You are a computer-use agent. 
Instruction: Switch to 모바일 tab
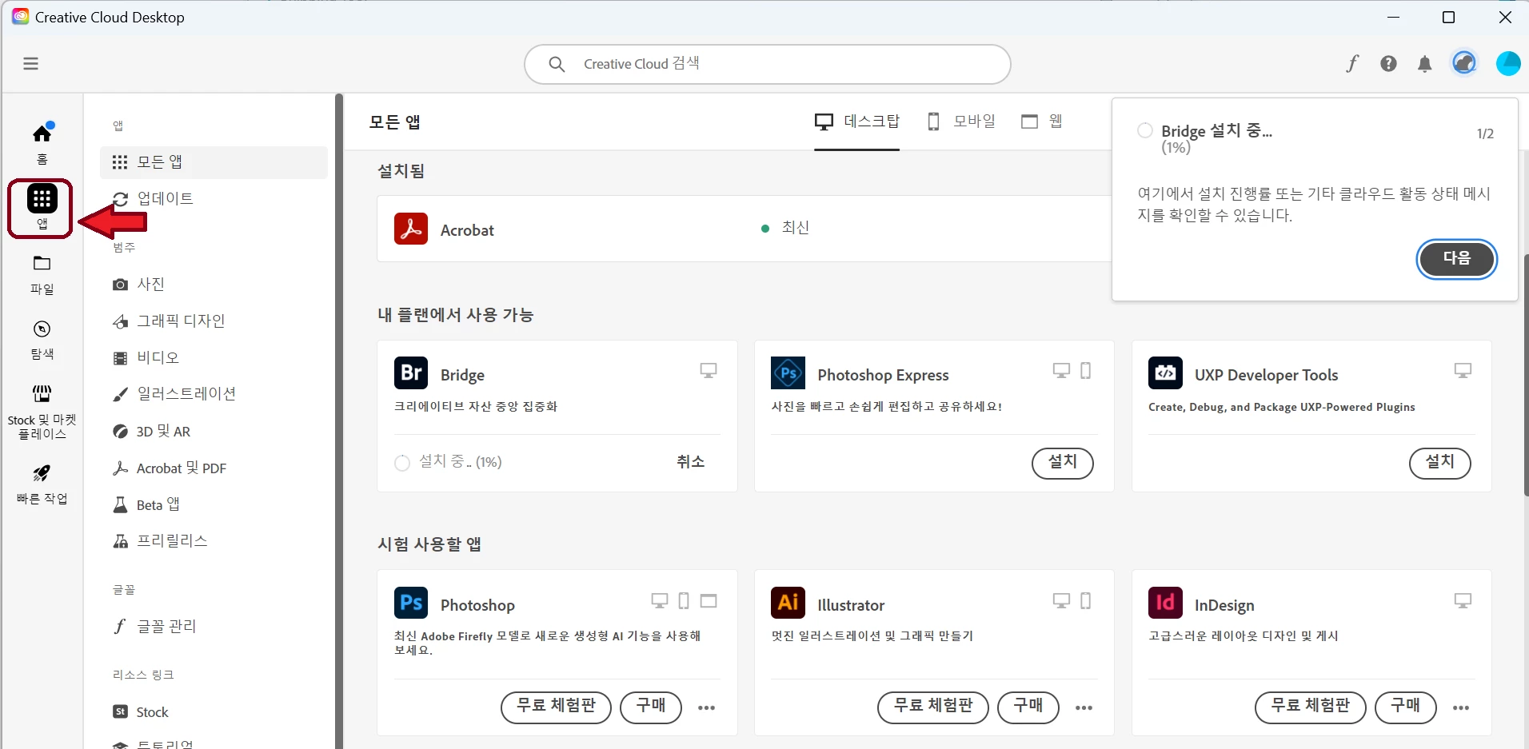(960, 122)
